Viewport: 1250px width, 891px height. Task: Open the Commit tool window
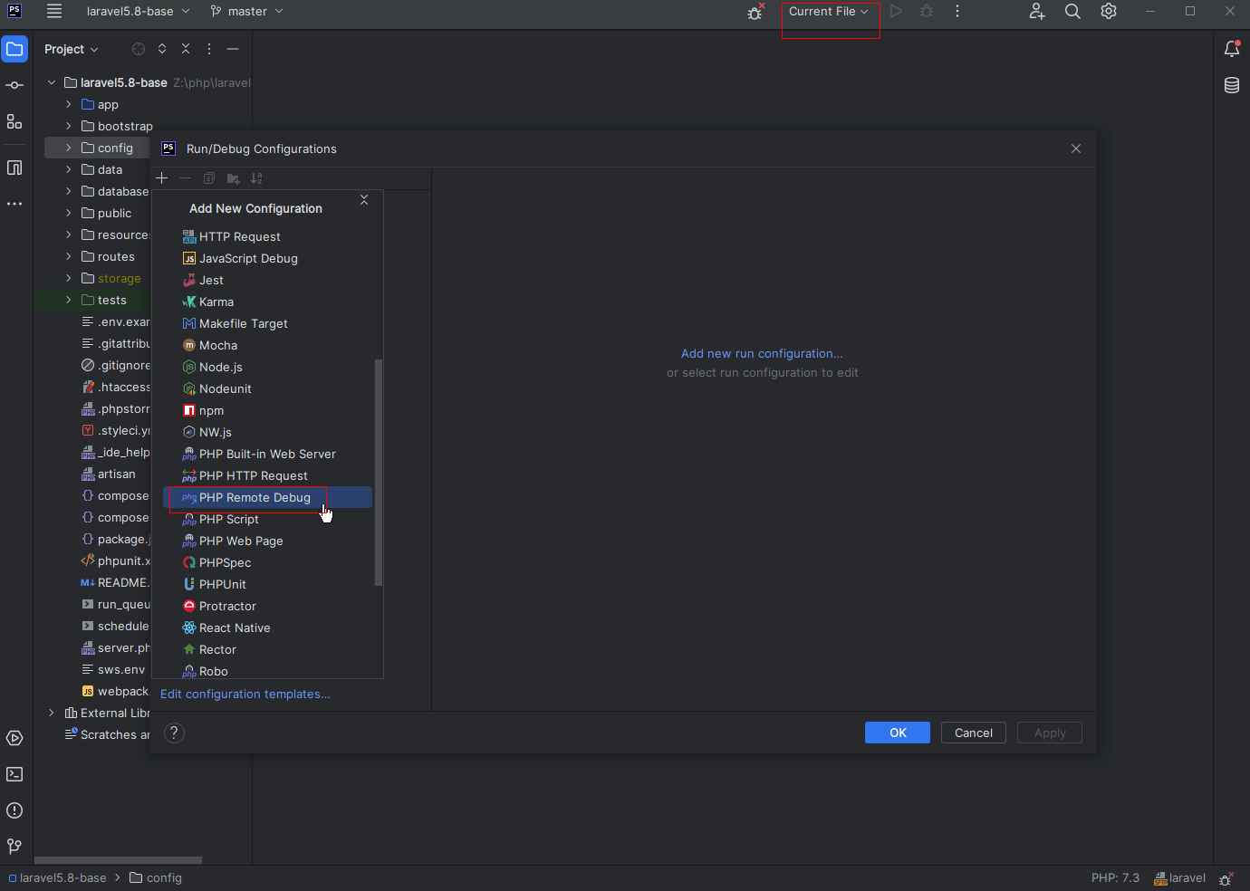[14, 85]
